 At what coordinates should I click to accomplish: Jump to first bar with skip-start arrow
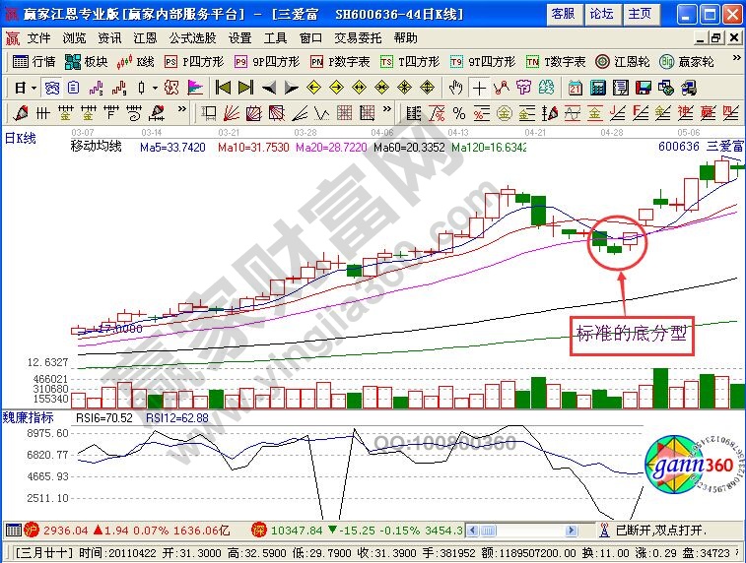220,88
